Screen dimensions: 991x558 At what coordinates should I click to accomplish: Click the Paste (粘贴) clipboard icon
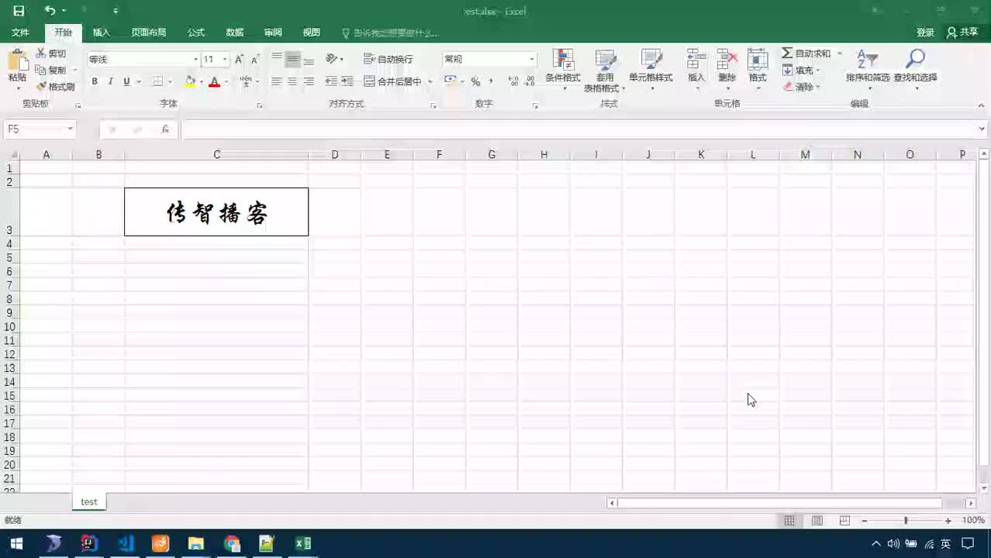(x=17, y=60)
